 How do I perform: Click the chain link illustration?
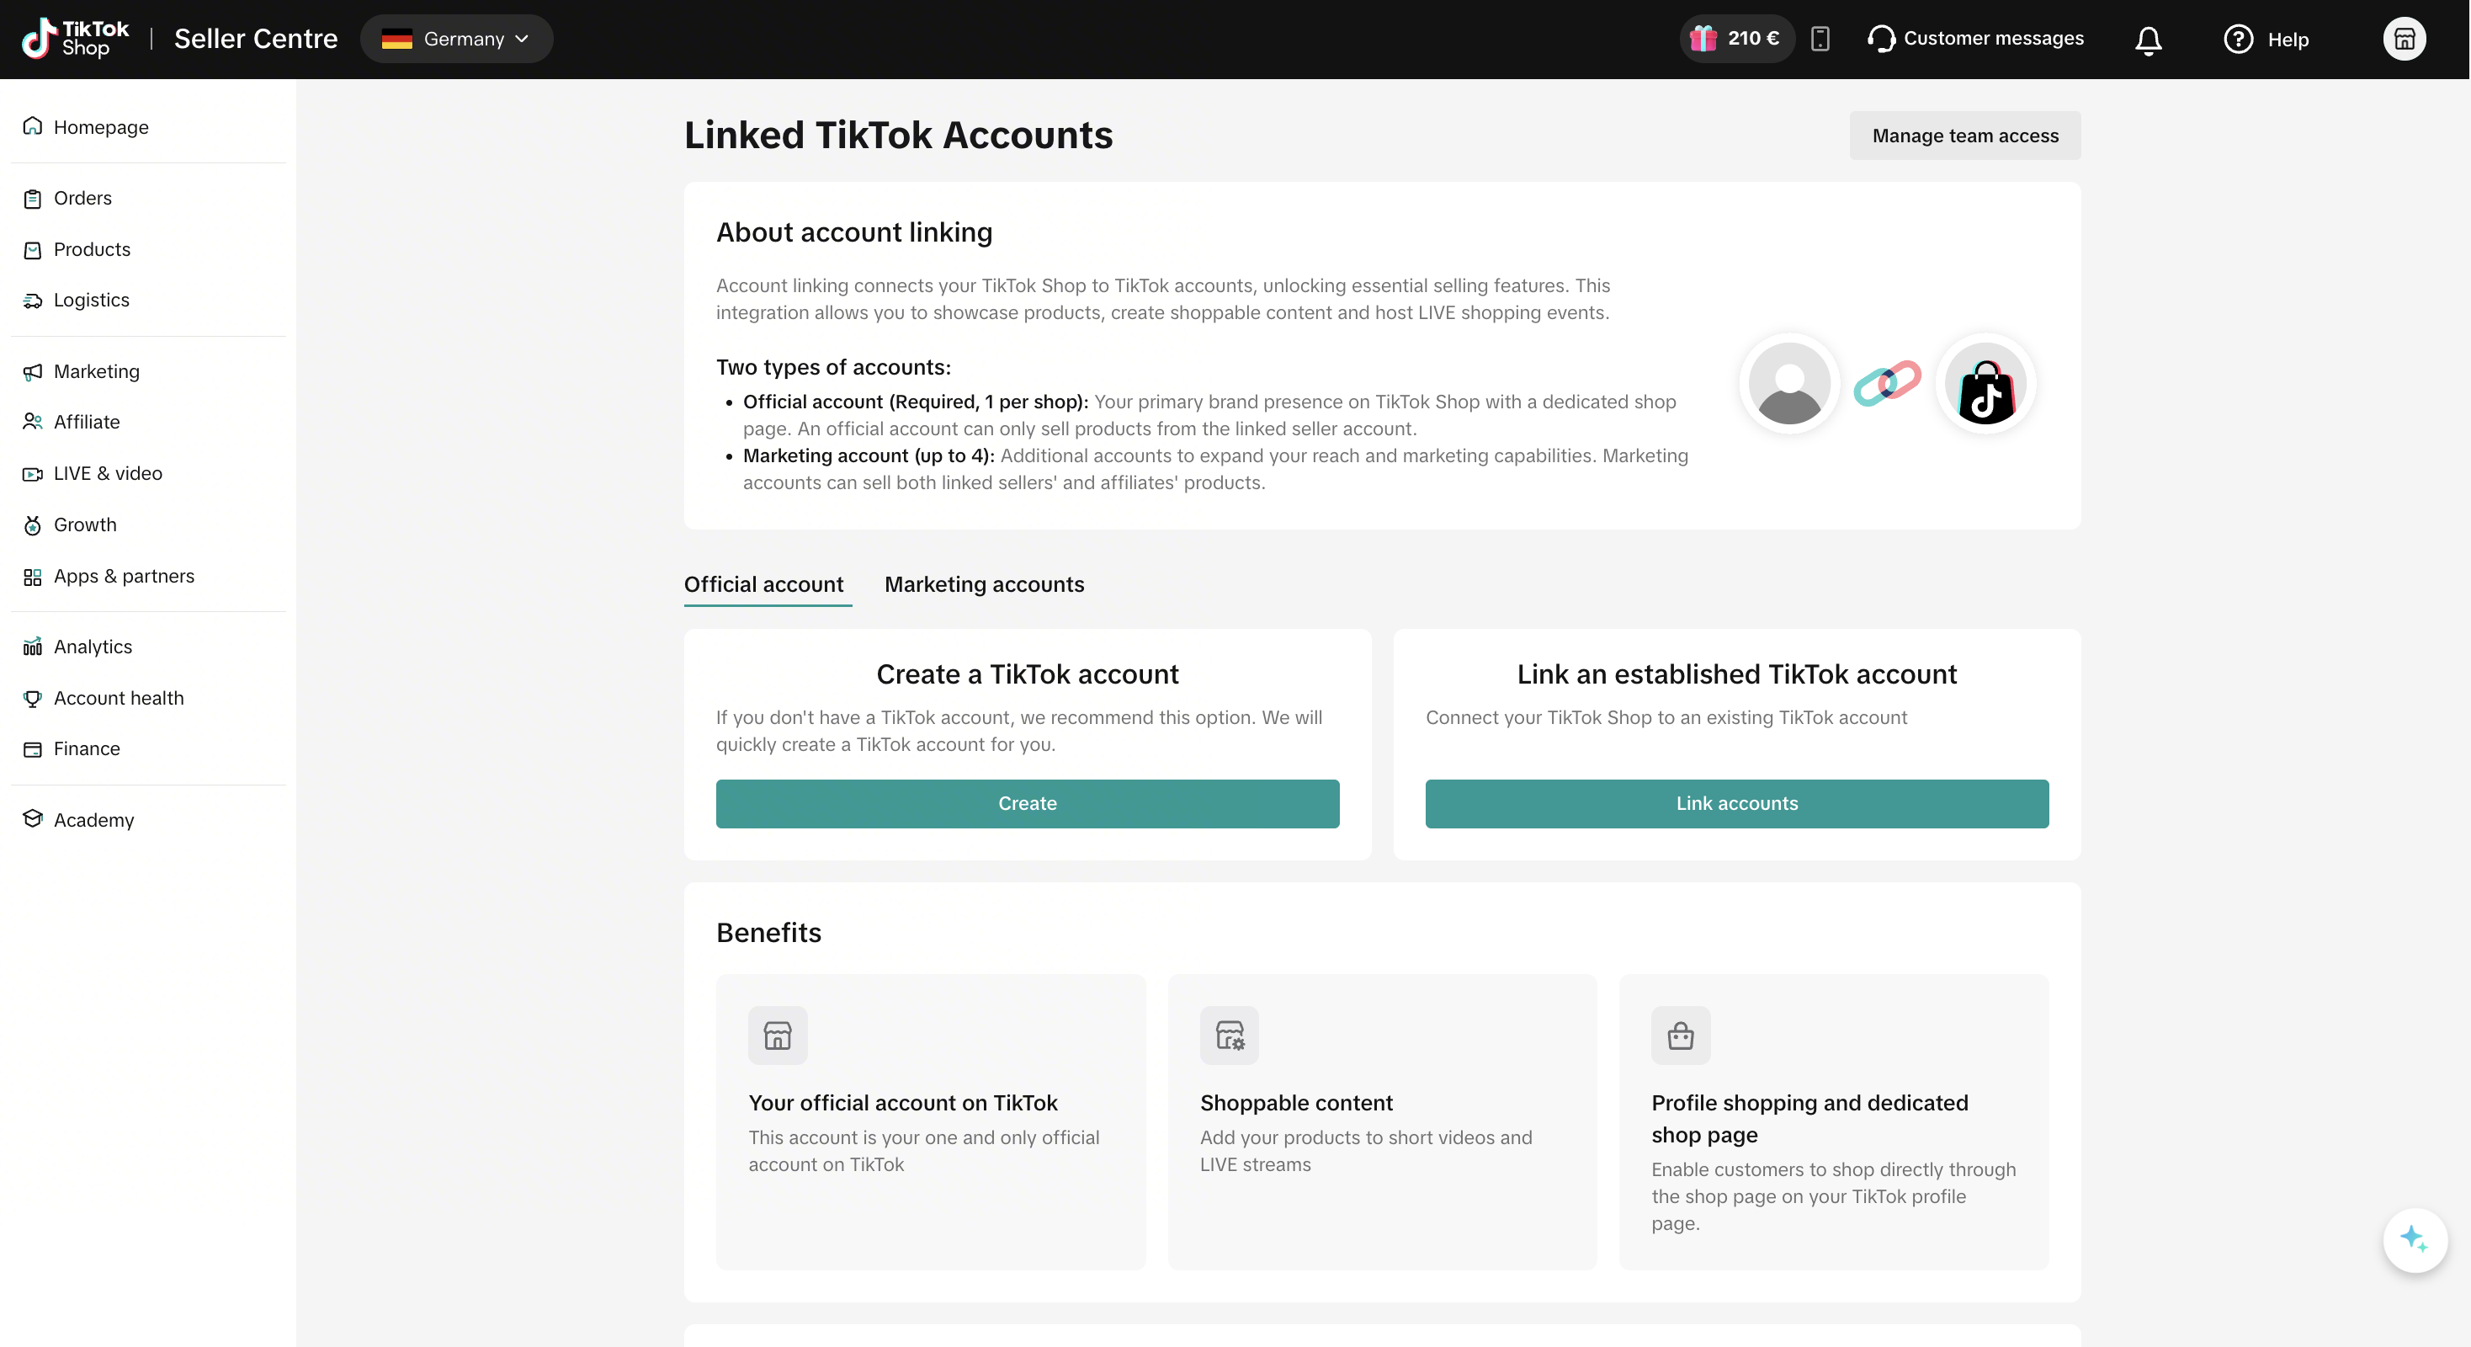(1887, 384)
